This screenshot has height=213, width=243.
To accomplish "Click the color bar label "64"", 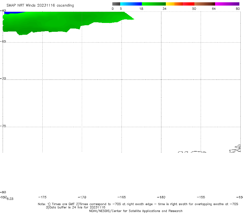I will (214, 9).
